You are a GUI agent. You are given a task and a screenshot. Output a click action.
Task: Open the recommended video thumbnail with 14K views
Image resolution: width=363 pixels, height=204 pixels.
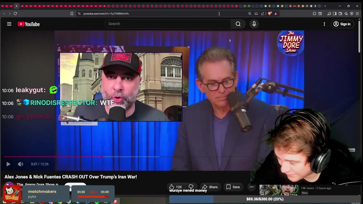coord(279,190)
